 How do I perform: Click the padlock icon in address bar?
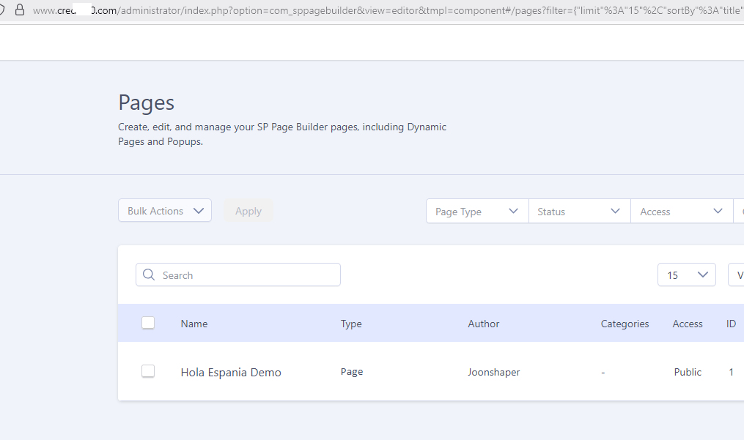pyautogui.click(x=20, y=10)
